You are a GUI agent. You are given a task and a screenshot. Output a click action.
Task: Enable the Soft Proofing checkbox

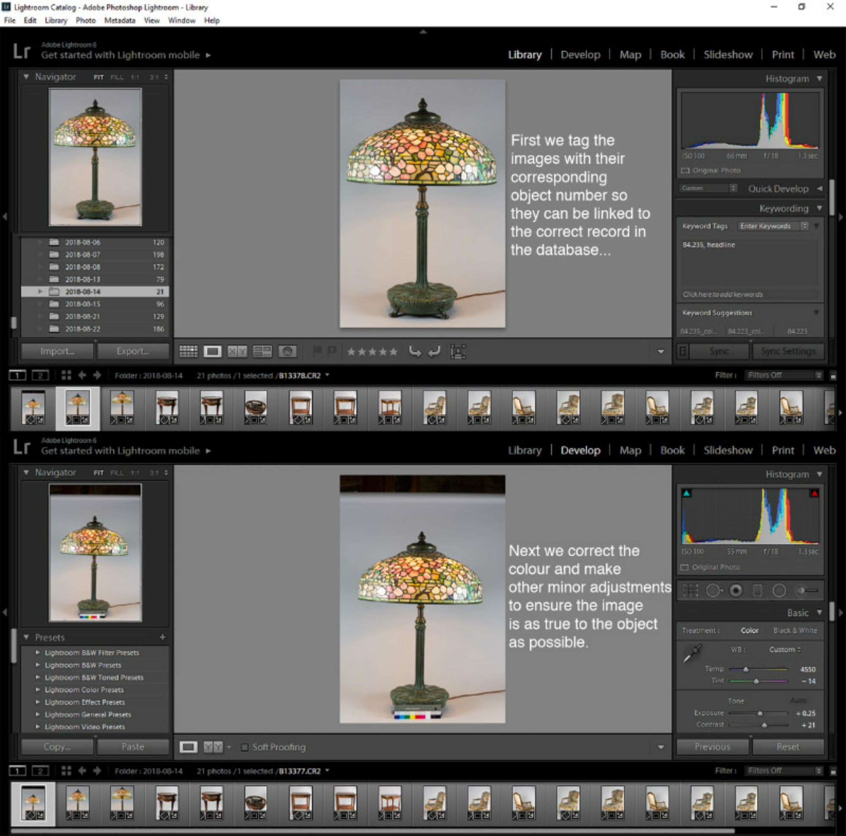pyautogui.click(x=245, y=747)
